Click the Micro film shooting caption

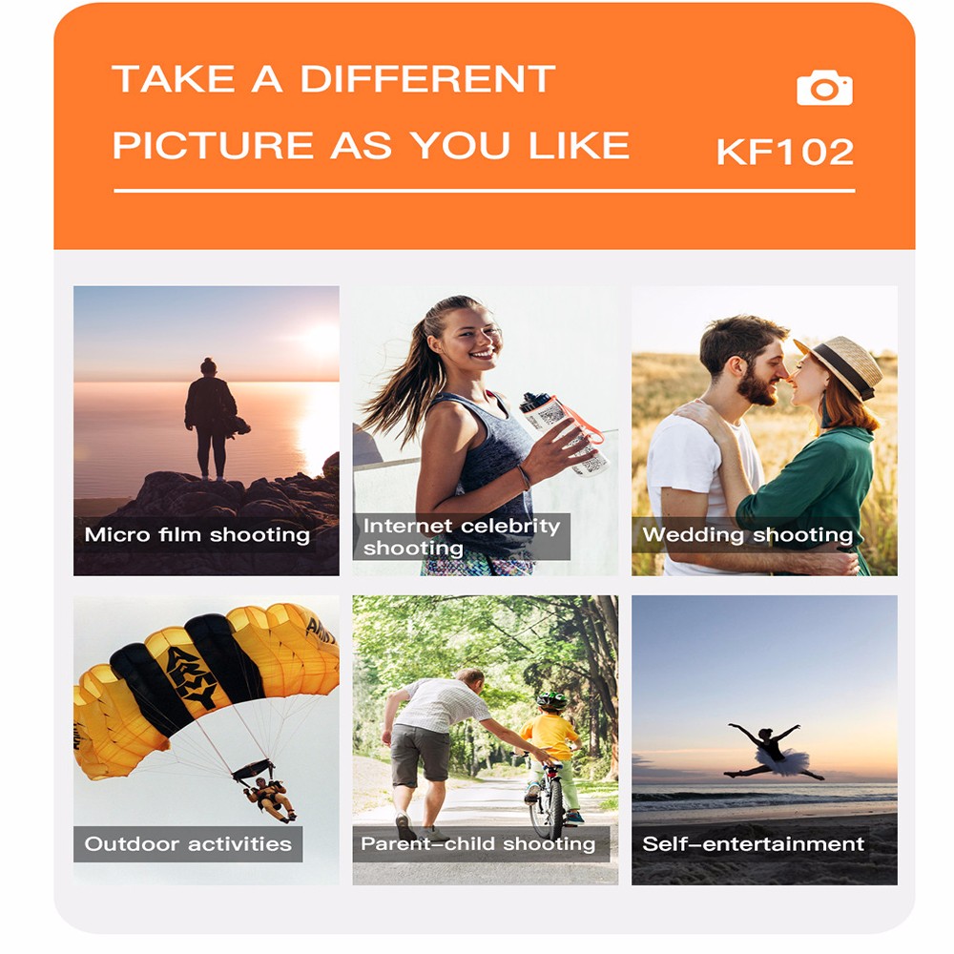click(197, 535)
